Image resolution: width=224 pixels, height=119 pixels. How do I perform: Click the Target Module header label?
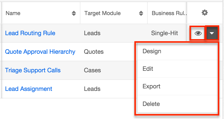click(102, 13)
